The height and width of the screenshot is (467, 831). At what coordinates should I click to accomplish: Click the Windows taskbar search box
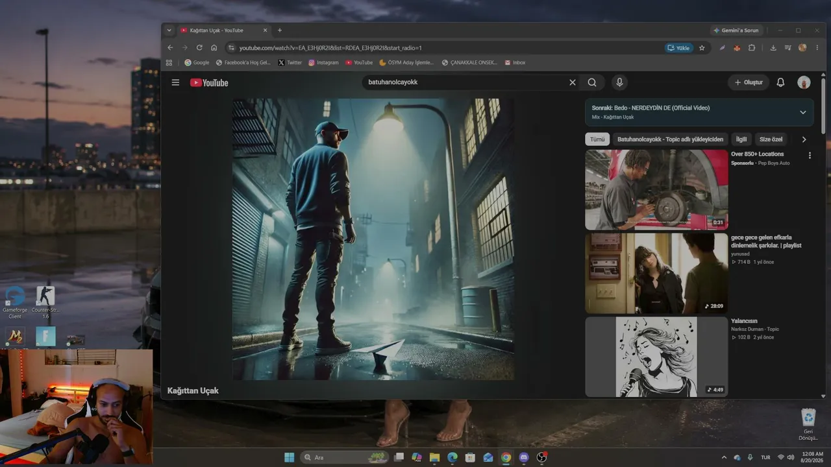344,457
